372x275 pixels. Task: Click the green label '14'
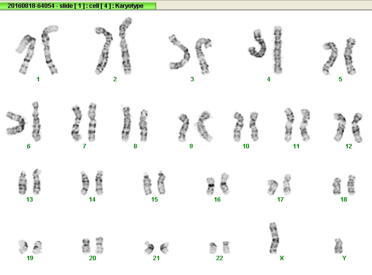92,200
